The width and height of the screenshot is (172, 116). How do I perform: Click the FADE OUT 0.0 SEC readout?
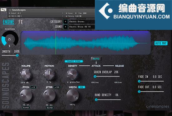tap(157, 87)
